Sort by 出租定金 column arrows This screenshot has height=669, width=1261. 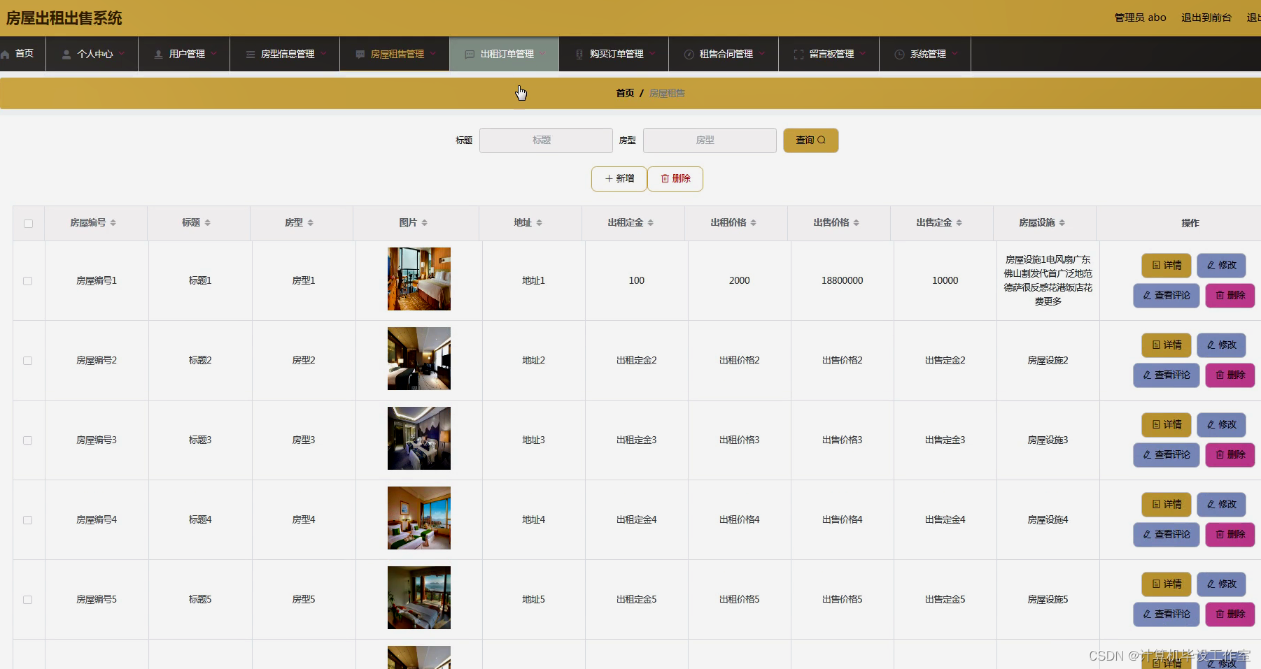(651, 222)
